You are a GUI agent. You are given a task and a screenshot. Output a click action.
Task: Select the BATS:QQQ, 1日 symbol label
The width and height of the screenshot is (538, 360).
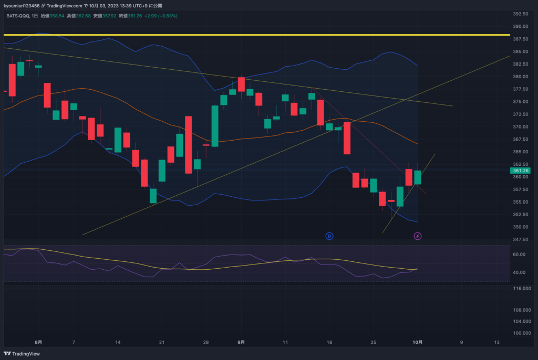click(x=22, y=16)
